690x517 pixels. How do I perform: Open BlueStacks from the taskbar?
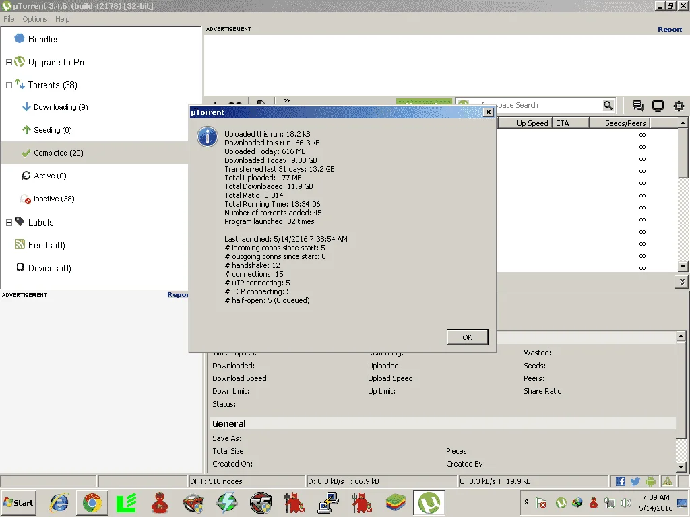396,503
